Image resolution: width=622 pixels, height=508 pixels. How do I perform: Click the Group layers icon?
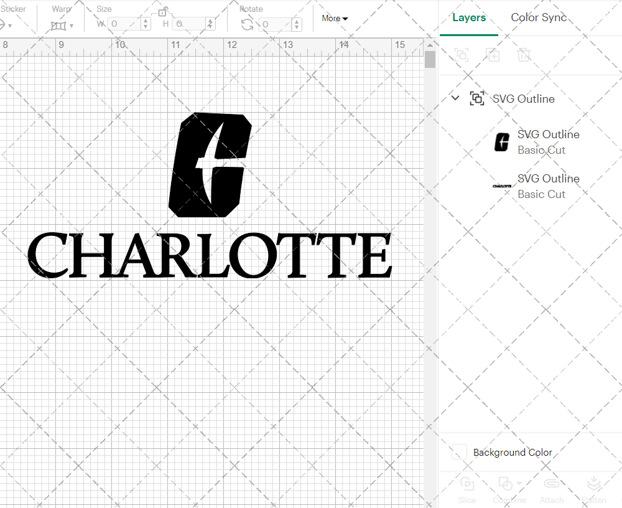tap(462, 55)
